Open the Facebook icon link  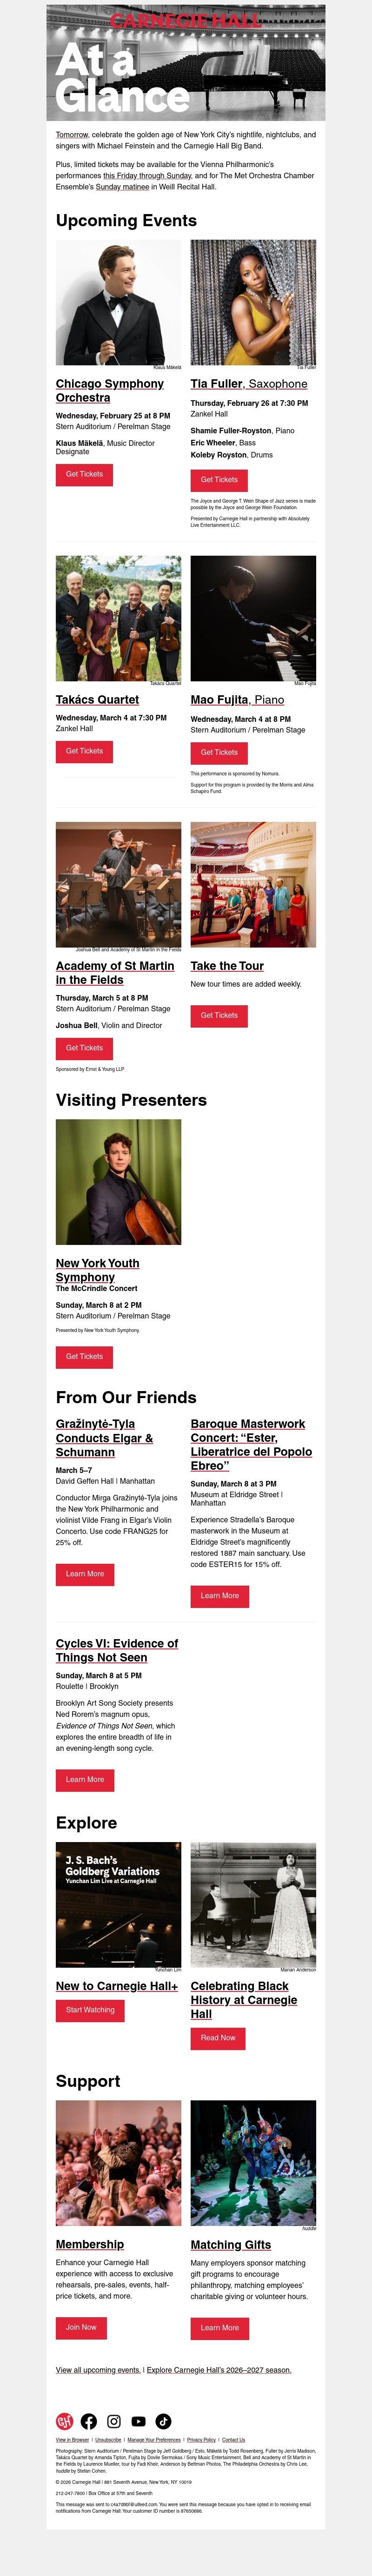click(89, 2421)
